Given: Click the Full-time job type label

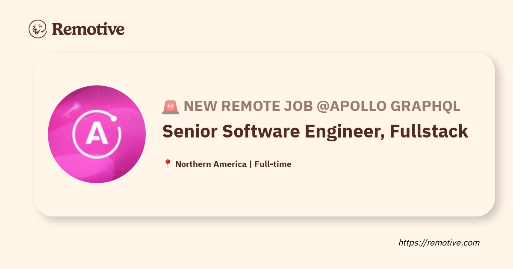Looking at the screenshot, I should (273, 164).
